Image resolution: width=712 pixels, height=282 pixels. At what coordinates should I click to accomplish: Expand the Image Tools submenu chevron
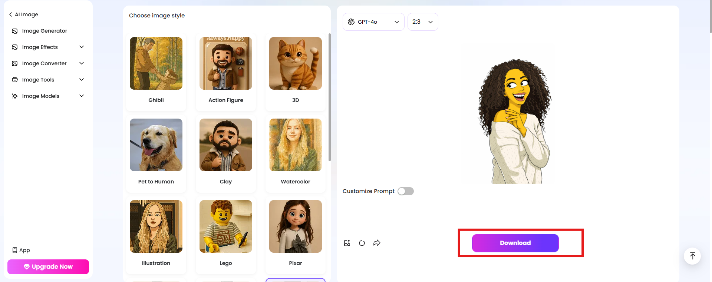[x=82, y=80]
